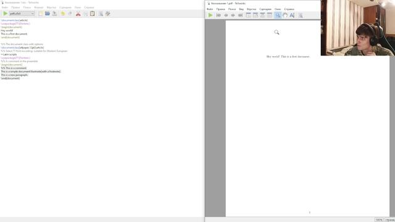Image resolution: width=395 pixels, height=222 pixels.
Task: Open the Find tool in editor toolbar
Action: pyautogui.click(x=101, y=14)
